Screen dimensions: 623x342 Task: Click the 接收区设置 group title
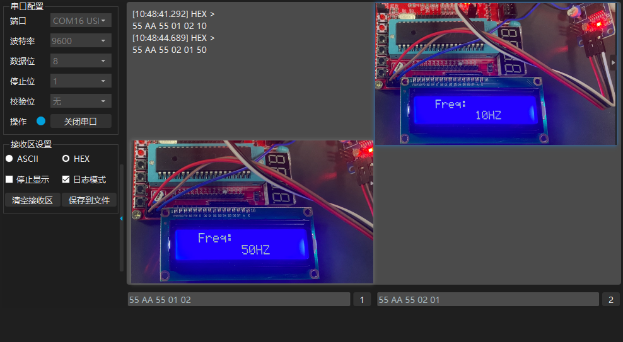[x=31, y=144]
